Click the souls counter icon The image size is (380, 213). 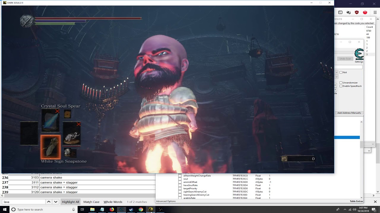click(284, 159)
